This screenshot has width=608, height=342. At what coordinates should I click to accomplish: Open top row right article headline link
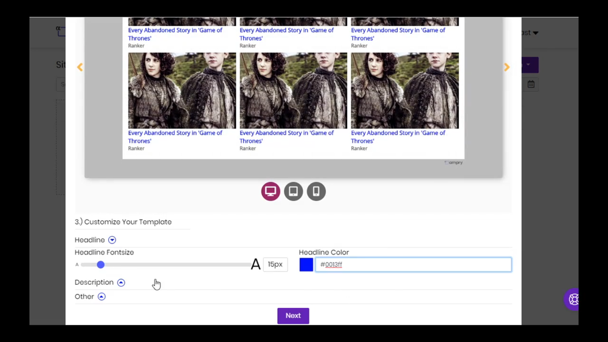pyautogui.click(x=398, y=34)
